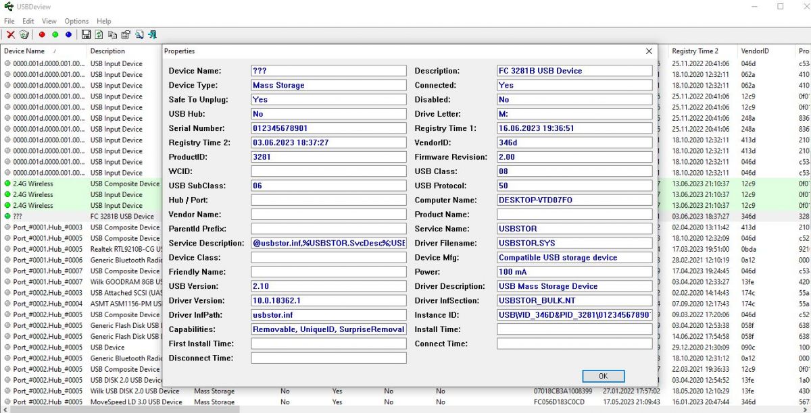Click the copy selected items icon

(112, 34)
